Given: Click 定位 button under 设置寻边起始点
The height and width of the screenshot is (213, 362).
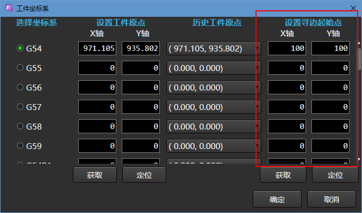Looking at the screenshot, I should point(335,175).
